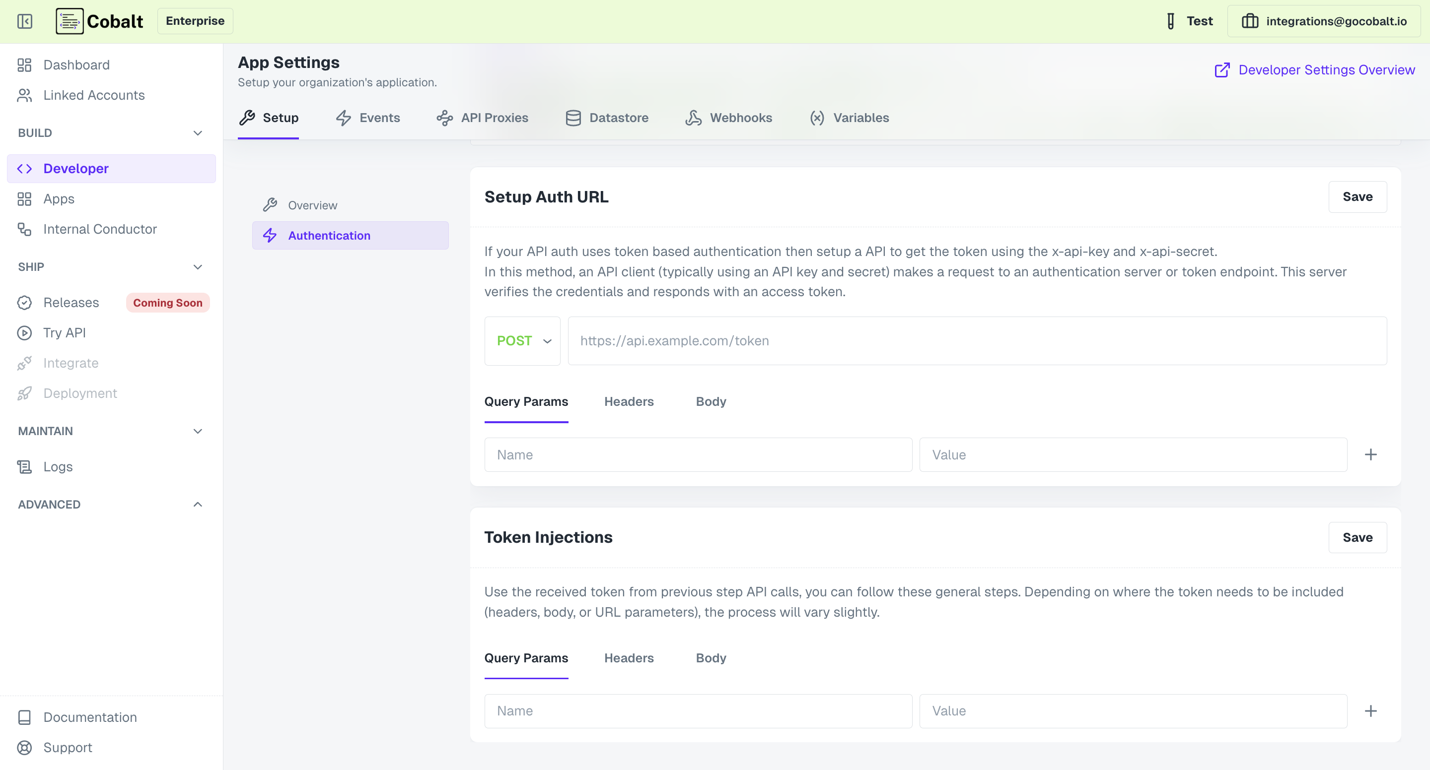Viewport: 1430px width, 770px height.
Task: Open Headers tab under Setup Auth URL
Action: [629, 401]
